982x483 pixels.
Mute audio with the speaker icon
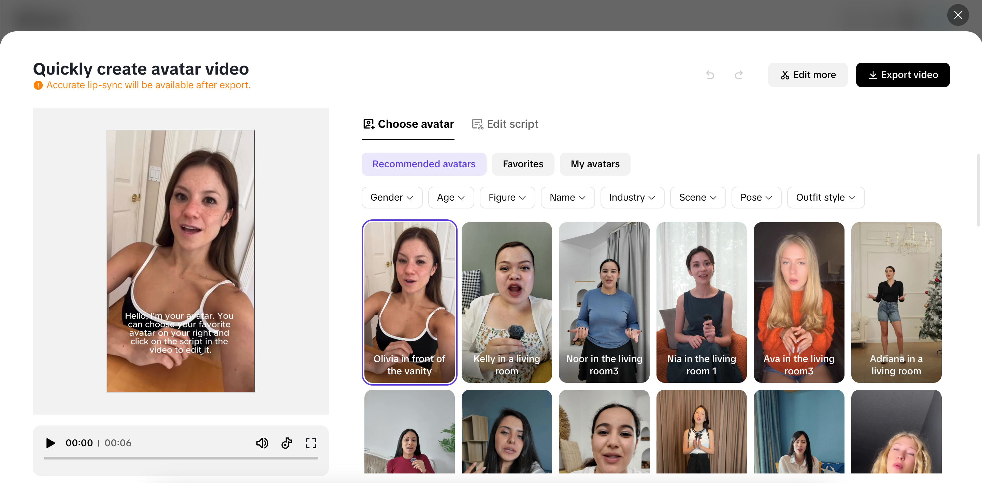click(x=262, y=443)
